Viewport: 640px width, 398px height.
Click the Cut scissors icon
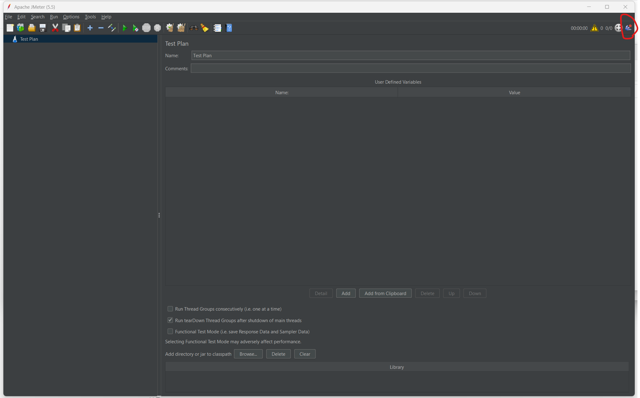(x=55, y=28)
